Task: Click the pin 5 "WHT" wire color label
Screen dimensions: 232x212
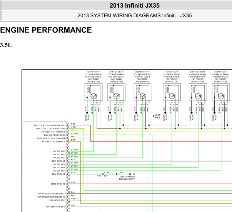Action: tap(73, 137)
